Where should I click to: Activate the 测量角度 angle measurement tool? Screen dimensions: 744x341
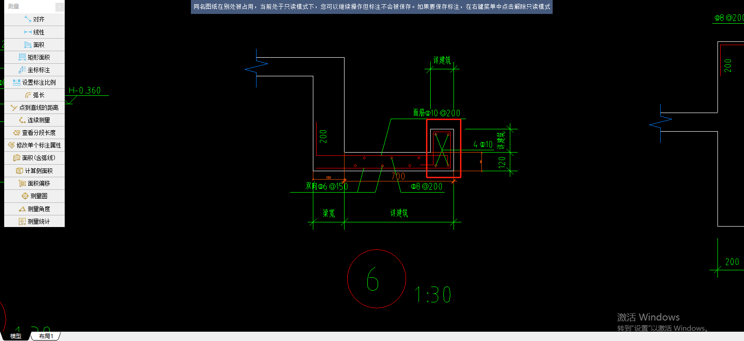[x=34, y=209]
